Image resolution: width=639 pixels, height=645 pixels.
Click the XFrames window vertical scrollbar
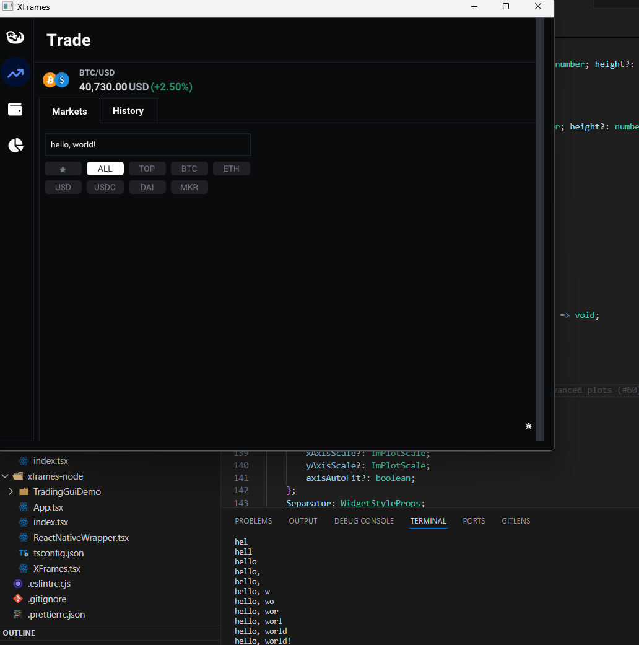tap(540, 229)
